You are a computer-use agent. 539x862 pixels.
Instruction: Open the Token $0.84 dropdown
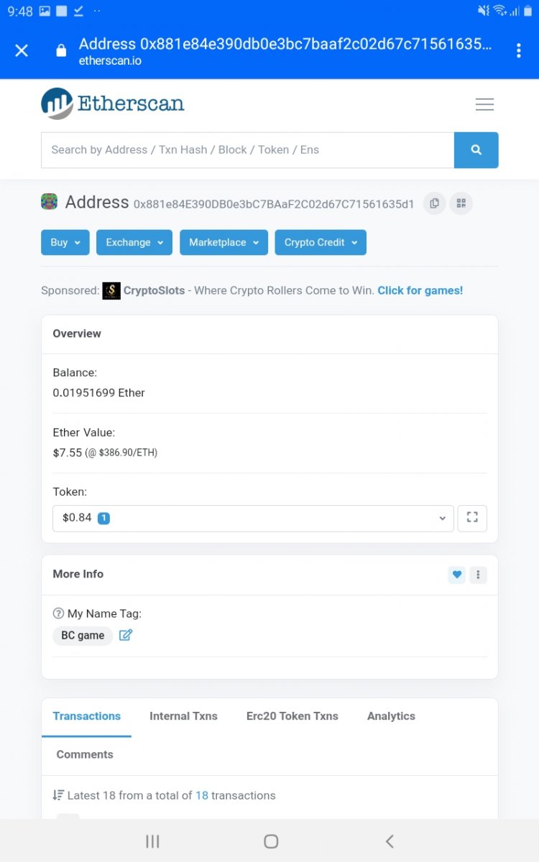click(x=253, y=518)
